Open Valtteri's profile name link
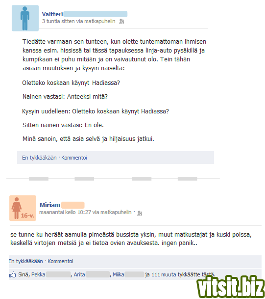This screenshot has height=299, width=265. (52, 14)
